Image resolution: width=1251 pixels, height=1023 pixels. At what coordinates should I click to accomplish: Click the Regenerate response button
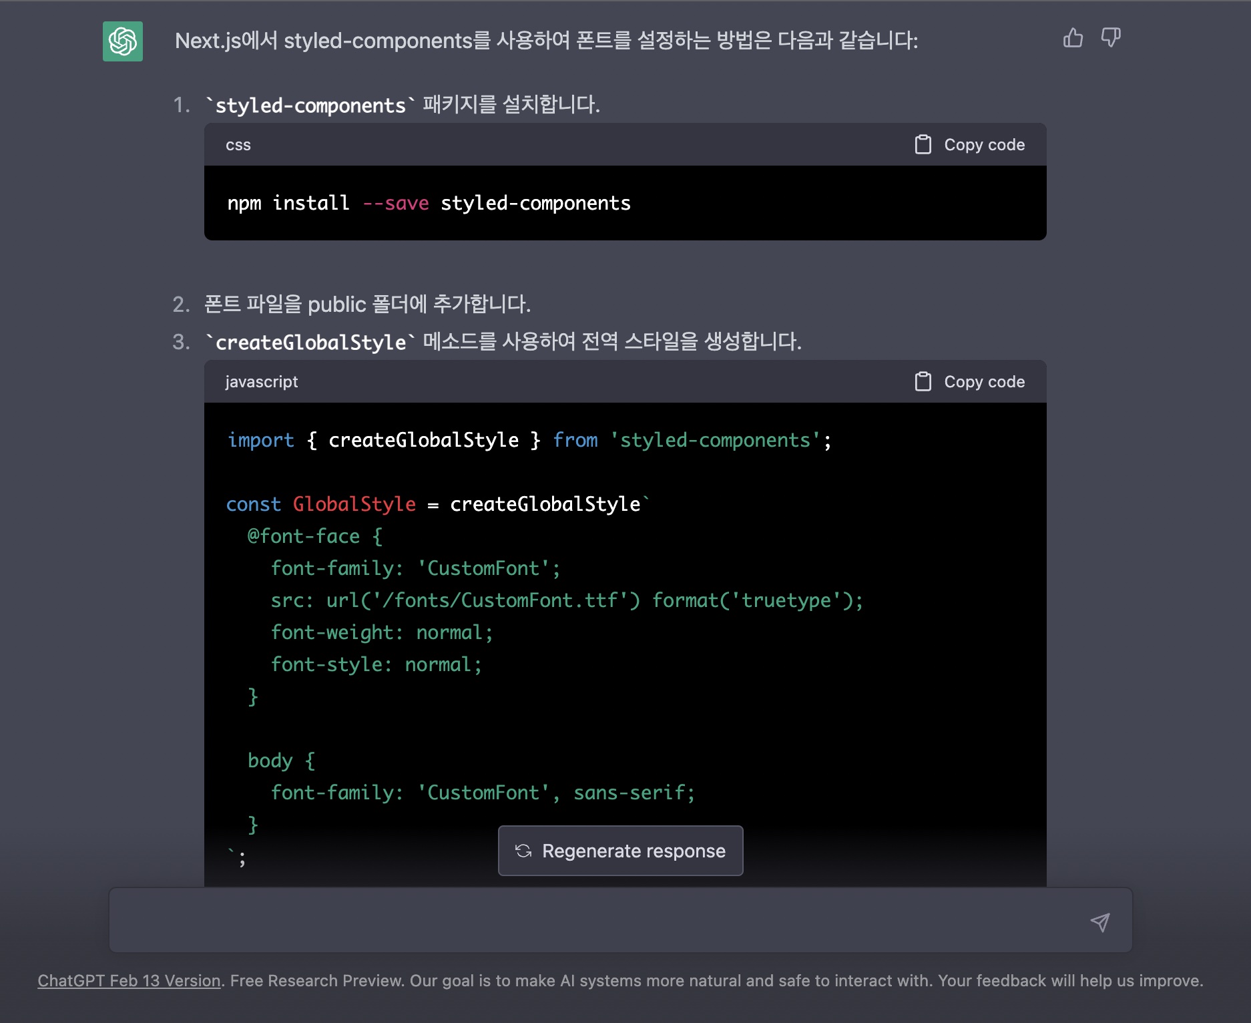[x=620, y=851]
